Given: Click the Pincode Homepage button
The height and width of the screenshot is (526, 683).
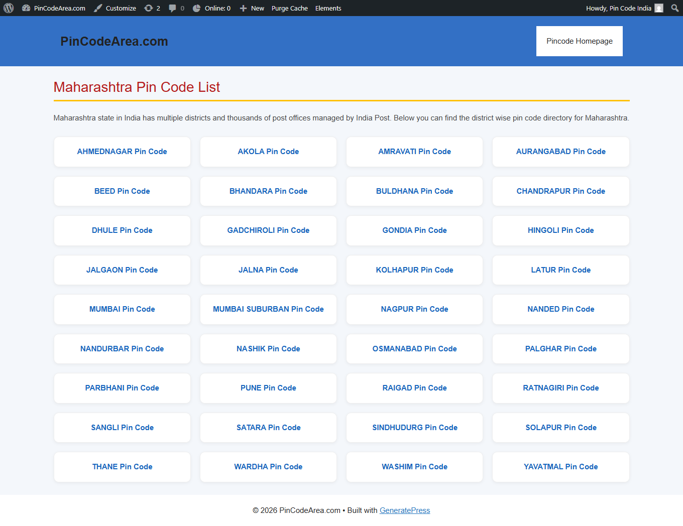Looking at the screenshot, I should pos(579,41).
